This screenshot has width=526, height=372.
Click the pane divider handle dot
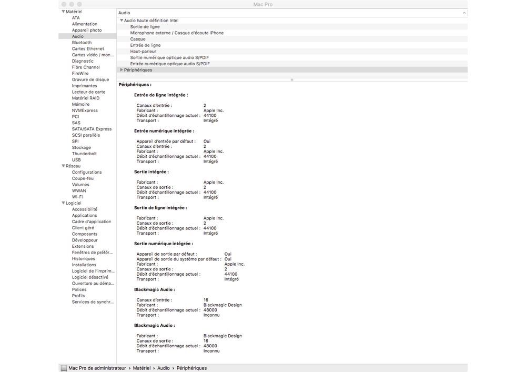[x=292, y=80]
